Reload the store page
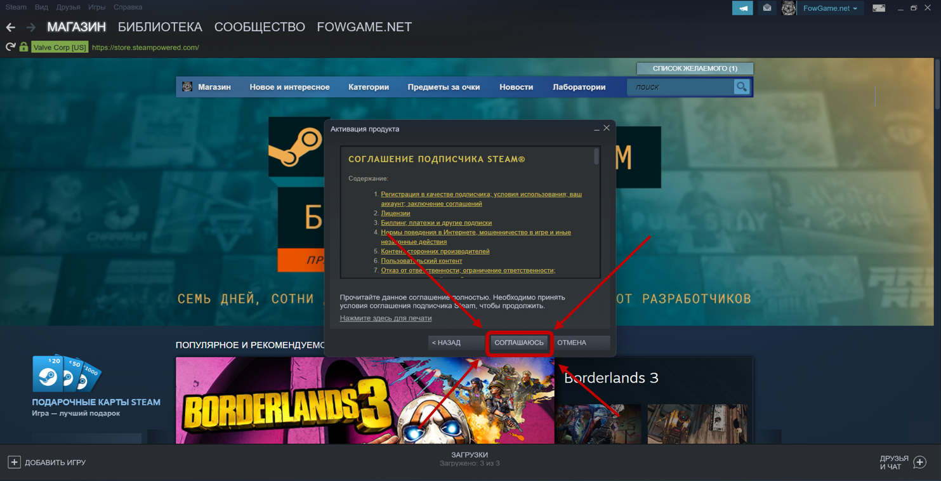This screenshot has width=941, height=481. coord(10,47)
